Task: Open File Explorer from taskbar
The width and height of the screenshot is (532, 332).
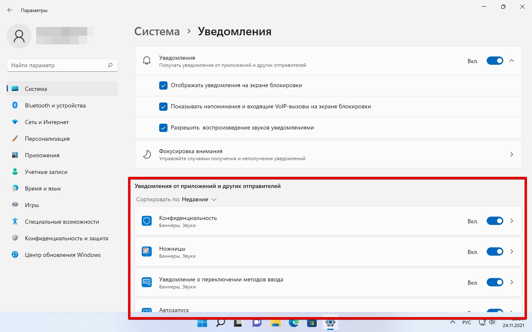Action: click(275, 323)
